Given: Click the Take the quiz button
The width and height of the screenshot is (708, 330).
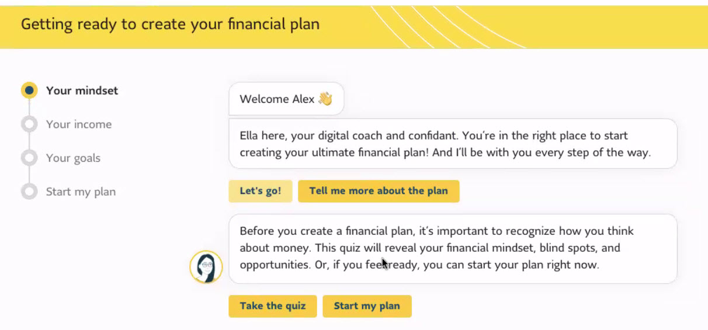Looking at the screenshot, I should coord(272,306).
